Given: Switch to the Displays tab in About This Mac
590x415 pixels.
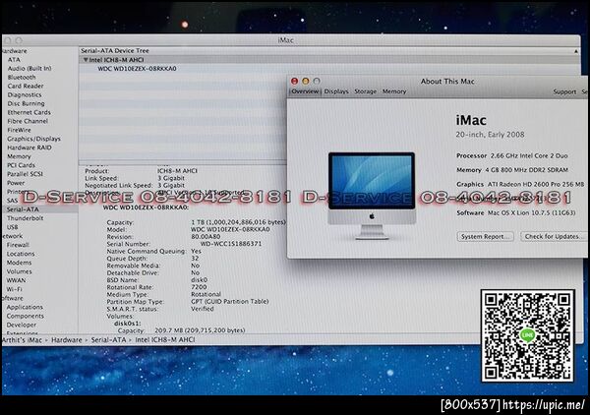Looking at the screenshot, I should coord(336,91).
